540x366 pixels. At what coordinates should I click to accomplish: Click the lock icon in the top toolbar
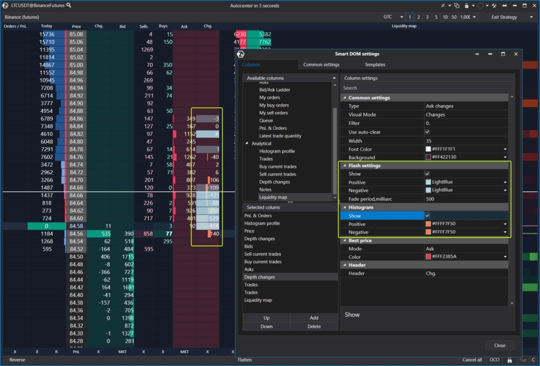(467, 5)
